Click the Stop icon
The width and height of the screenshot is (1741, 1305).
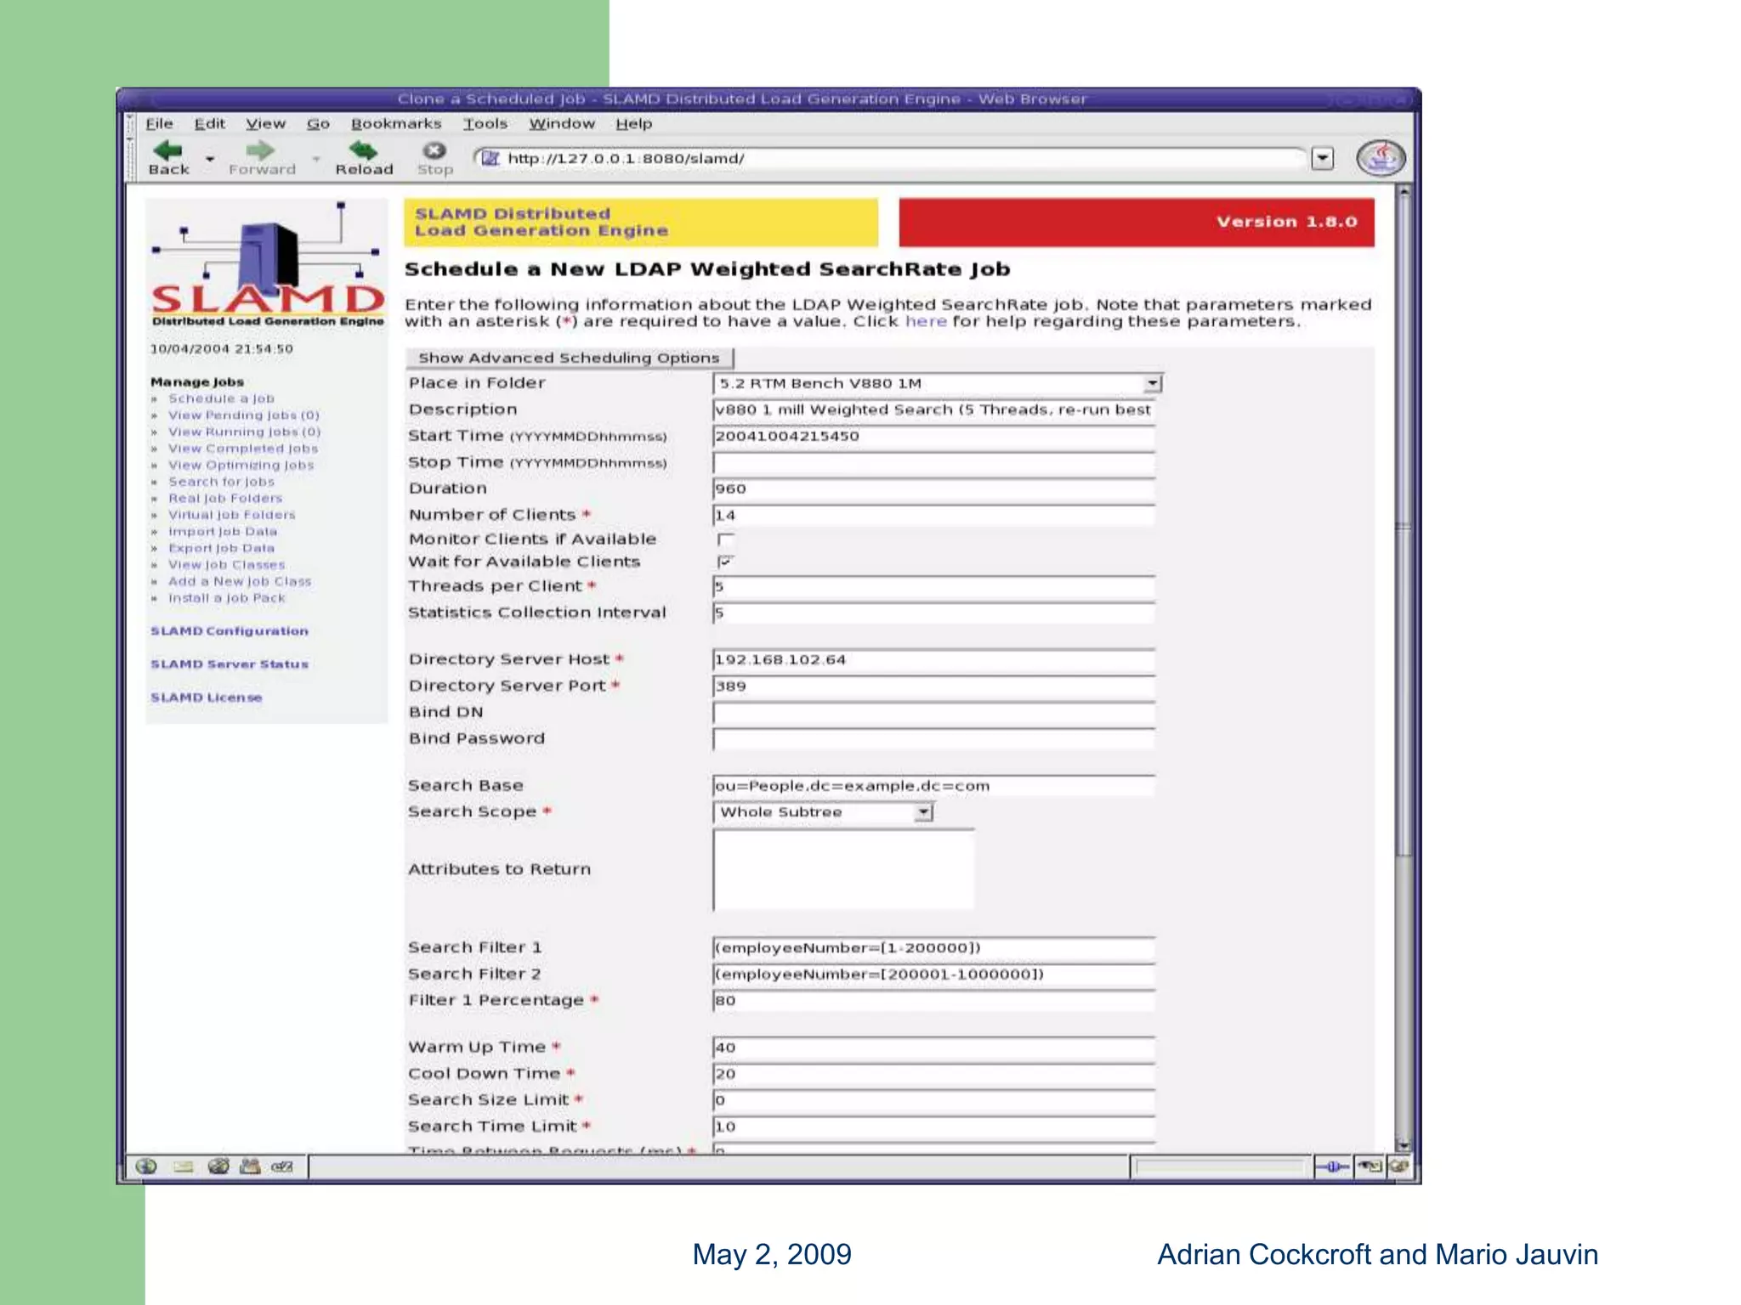434,150
